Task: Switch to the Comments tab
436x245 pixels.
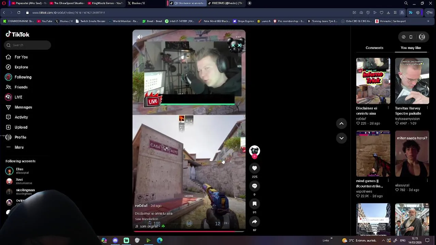Action: [x=374, y=48]
